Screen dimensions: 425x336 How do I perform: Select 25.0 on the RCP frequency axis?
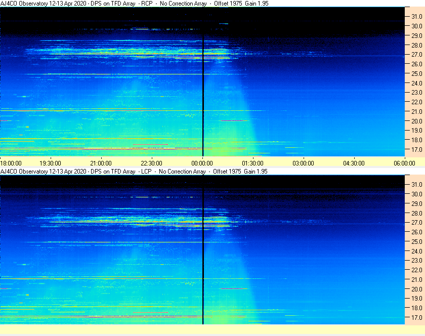417,73
